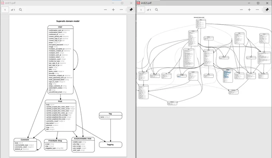The width and height of the screenshot is (272, 158).
Task: Click the PDF file icon of erd(1).pdf
Action: [x=2, y=3]
